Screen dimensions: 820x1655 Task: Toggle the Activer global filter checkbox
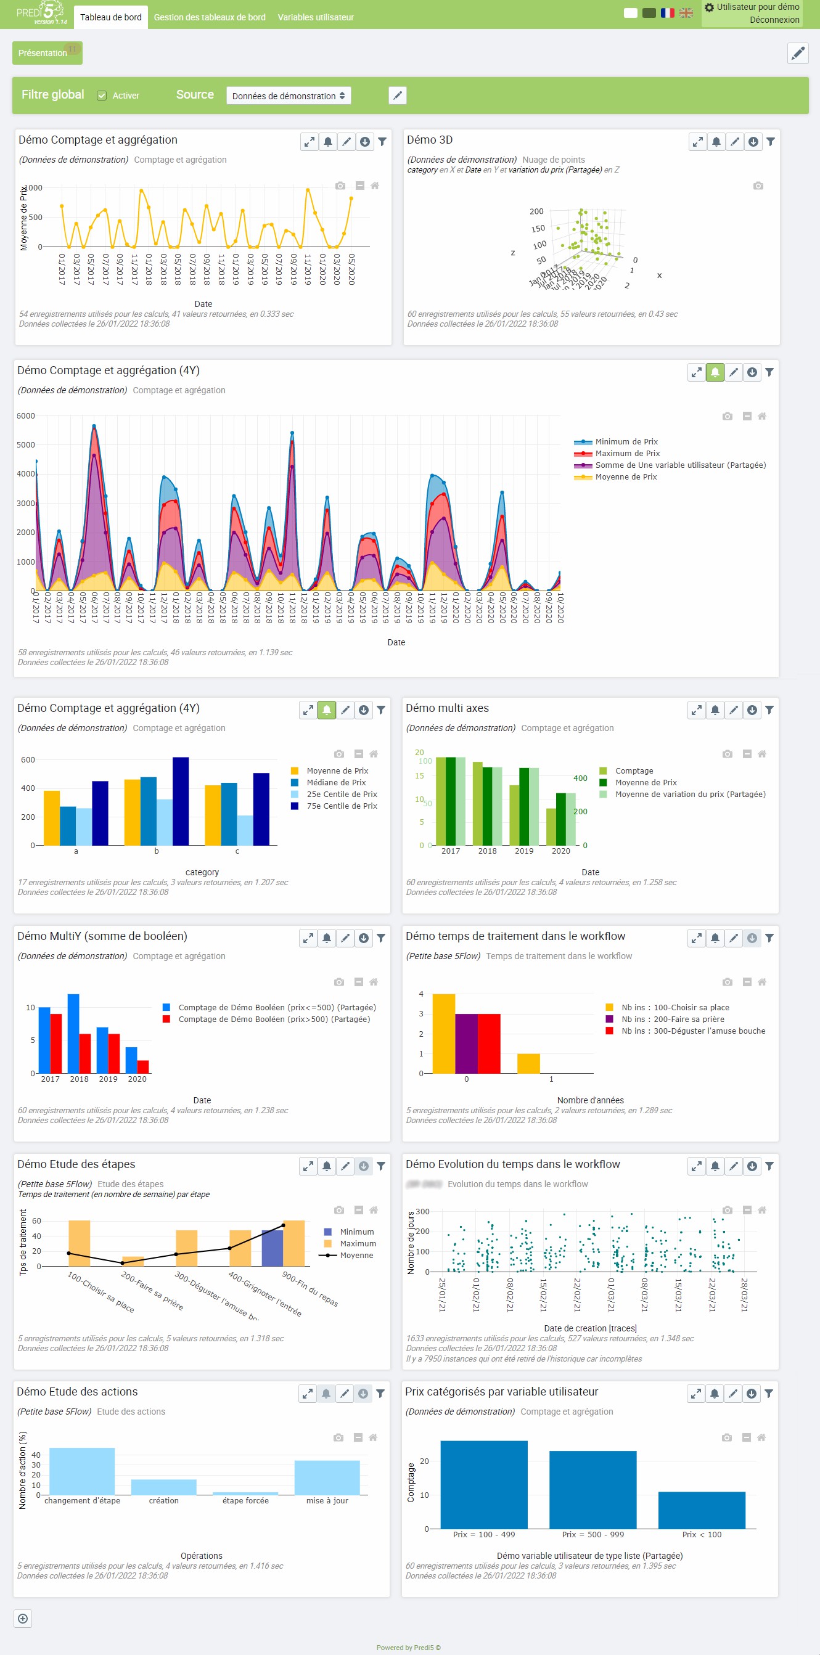click(102, 96)
